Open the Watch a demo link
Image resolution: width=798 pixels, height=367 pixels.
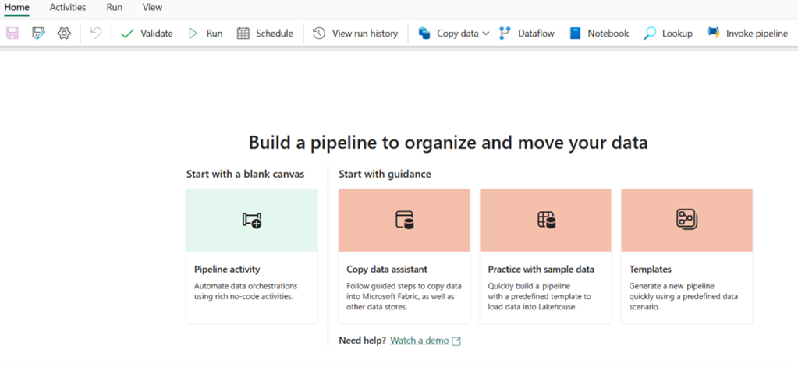pos(420,341)
